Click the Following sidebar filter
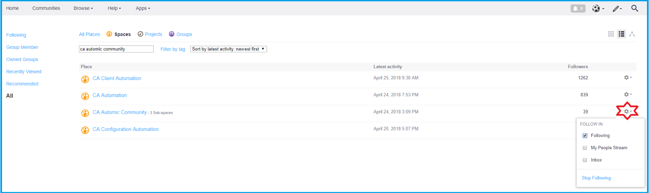Image resolution: width=649 pixels, height=193 pixels. tap(16, 35)
